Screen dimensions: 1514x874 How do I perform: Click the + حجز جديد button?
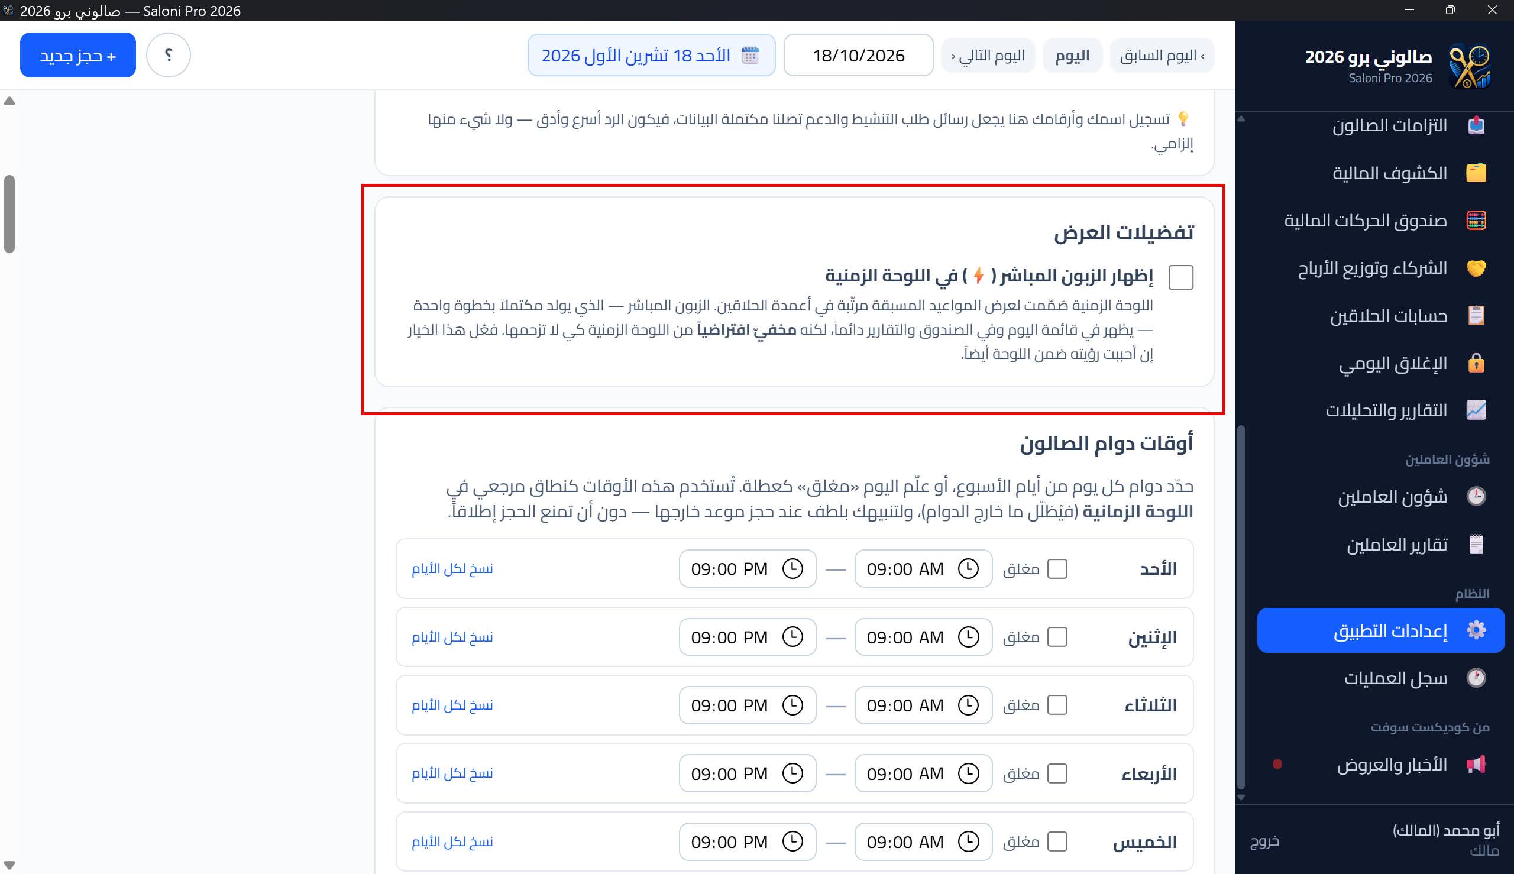click(78, 55)
